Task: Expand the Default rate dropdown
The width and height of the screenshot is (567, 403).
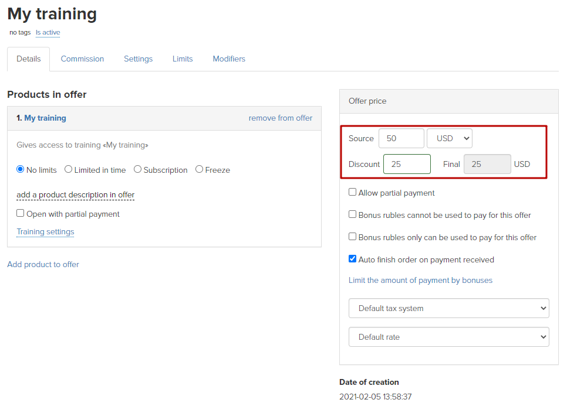Action: [448, 337]
